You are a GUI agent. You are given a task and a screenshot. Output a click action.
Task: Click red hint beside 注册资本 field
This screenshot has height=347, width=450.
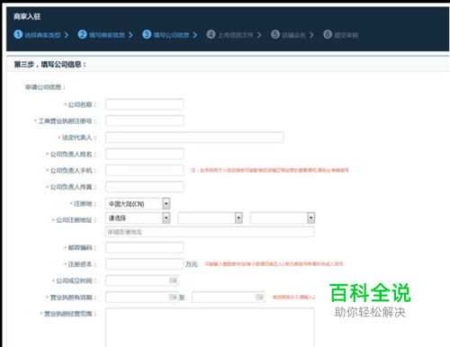[x=274, y=264]
